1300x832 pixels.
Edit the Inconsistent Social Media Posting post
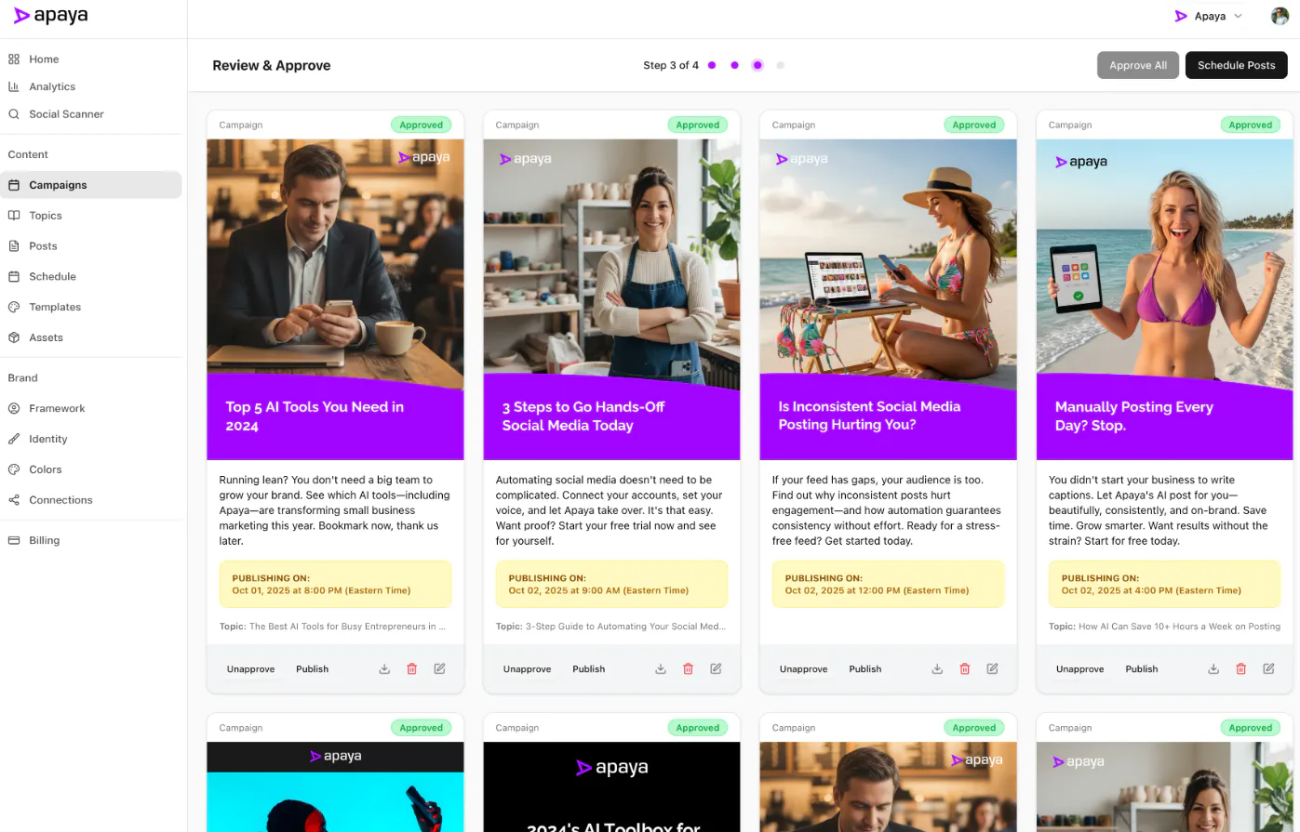point(993,669)
